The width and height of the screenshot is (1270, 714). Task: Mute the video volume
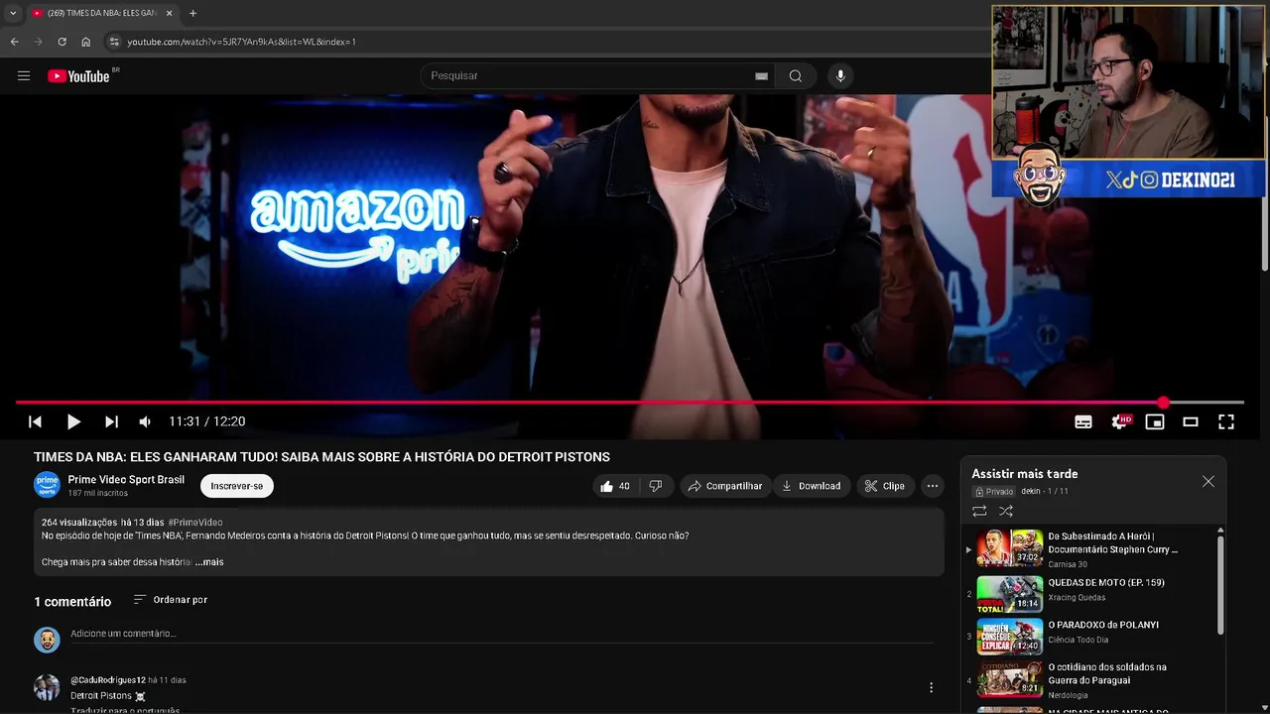[145, 421]
